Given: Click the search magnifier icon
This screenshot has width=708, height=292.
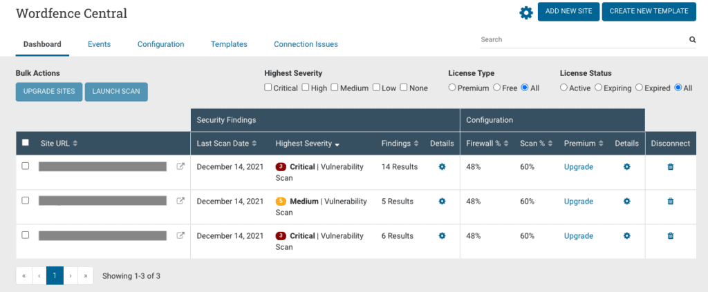Looking at the screenshot, I should coord(692,40).
